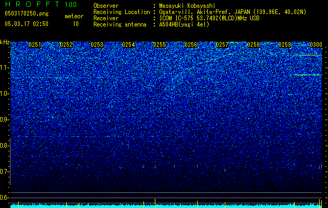Image resolution: width=328 pixels, height=208 pixels.
Task: Click the red-tipped echo trace below 1.1 kHz near 0300
Action: [x=308, y=74]
